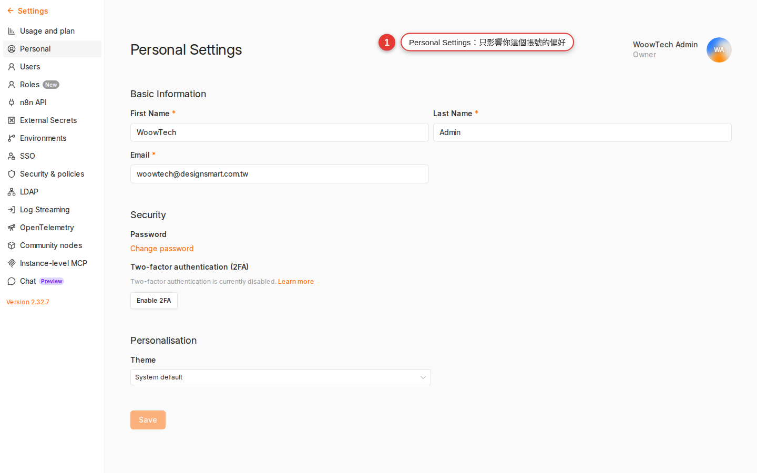
Task: Open the Theme dropdown
Action: pos(281,377)
